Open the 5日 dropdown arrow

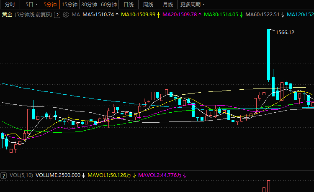coord(36,5)
